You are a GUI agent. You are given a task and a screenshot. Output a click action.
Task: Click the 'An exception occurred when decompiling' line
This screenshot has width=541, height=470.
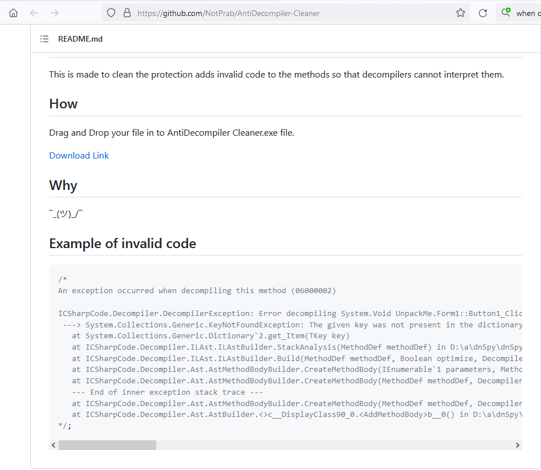tap(197, 291)
